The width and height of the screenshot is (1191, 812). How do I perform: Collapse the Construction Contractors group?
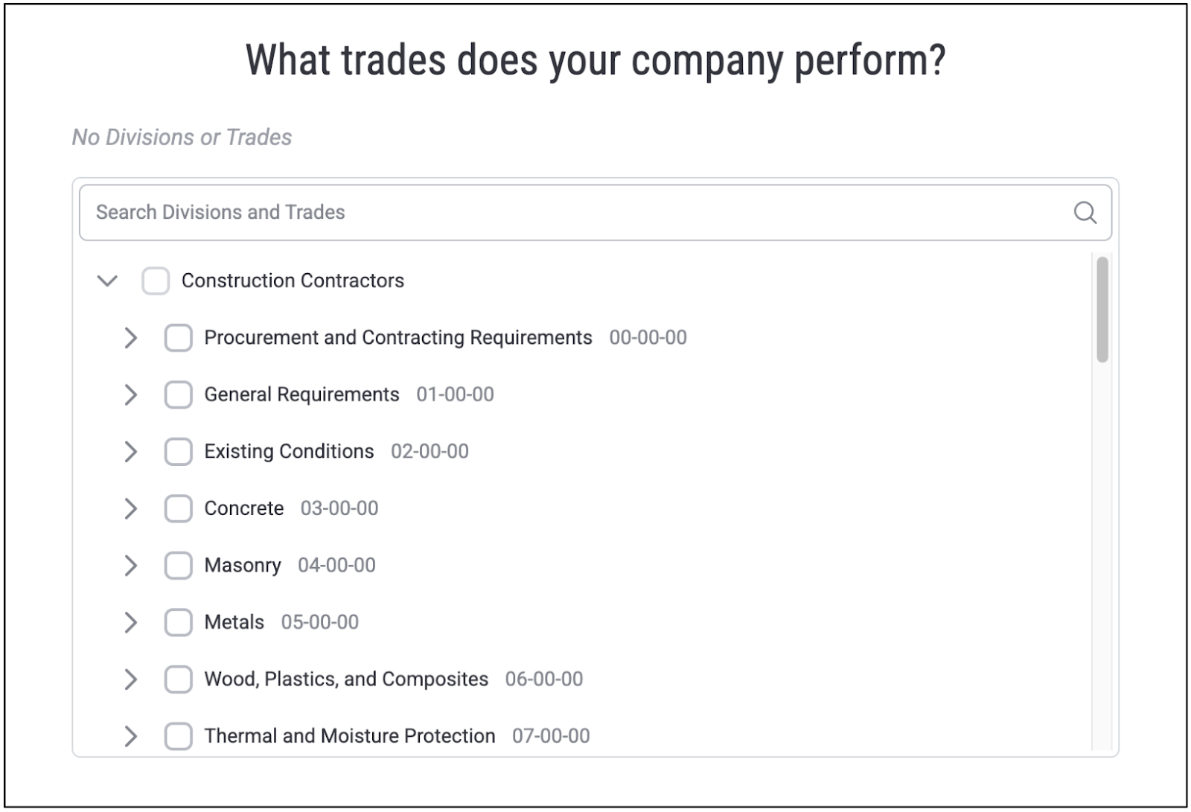click(108, 281)
